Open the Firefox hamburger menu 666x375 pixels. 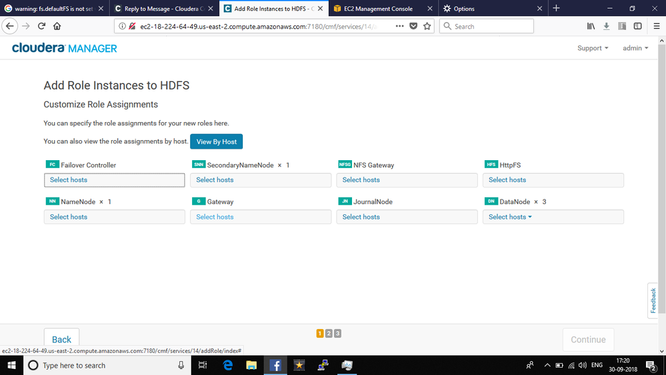coord(657,27)
